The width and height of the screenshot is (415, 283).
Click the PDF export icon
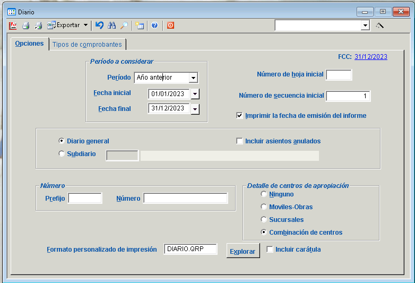[13, 25]
